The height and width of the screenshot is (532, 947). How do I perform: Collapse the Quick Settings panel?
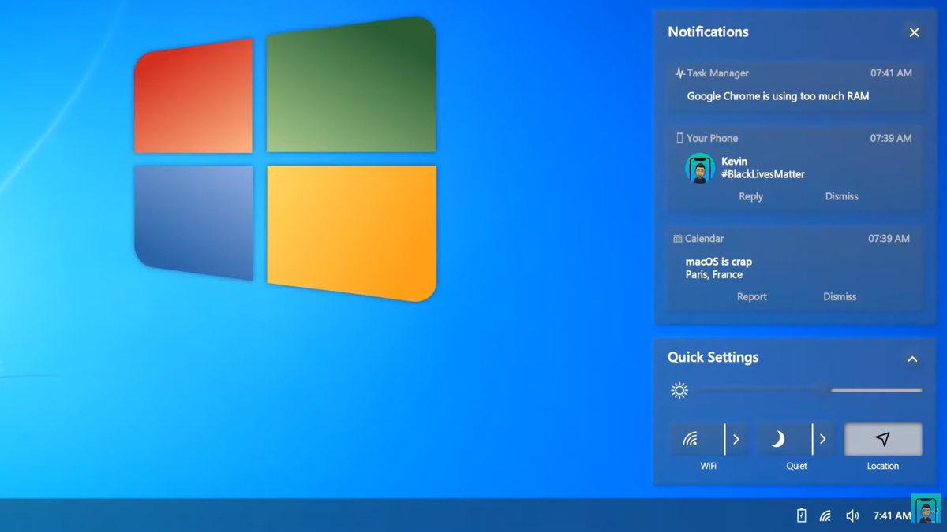click(913, 359)
